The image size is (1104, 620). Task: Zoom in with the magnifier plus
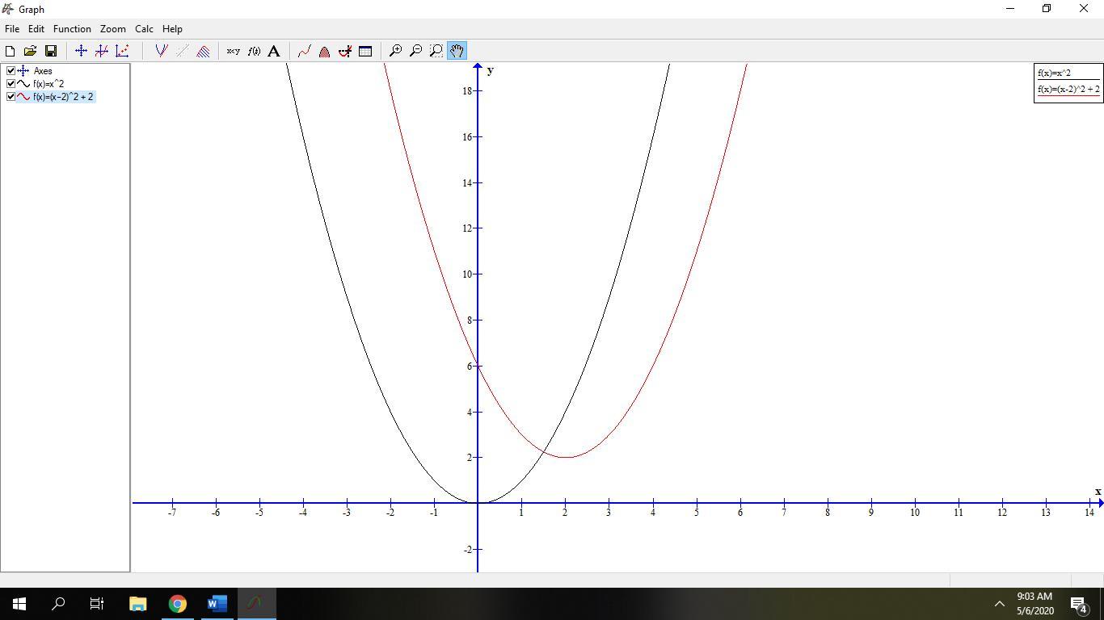395,51
